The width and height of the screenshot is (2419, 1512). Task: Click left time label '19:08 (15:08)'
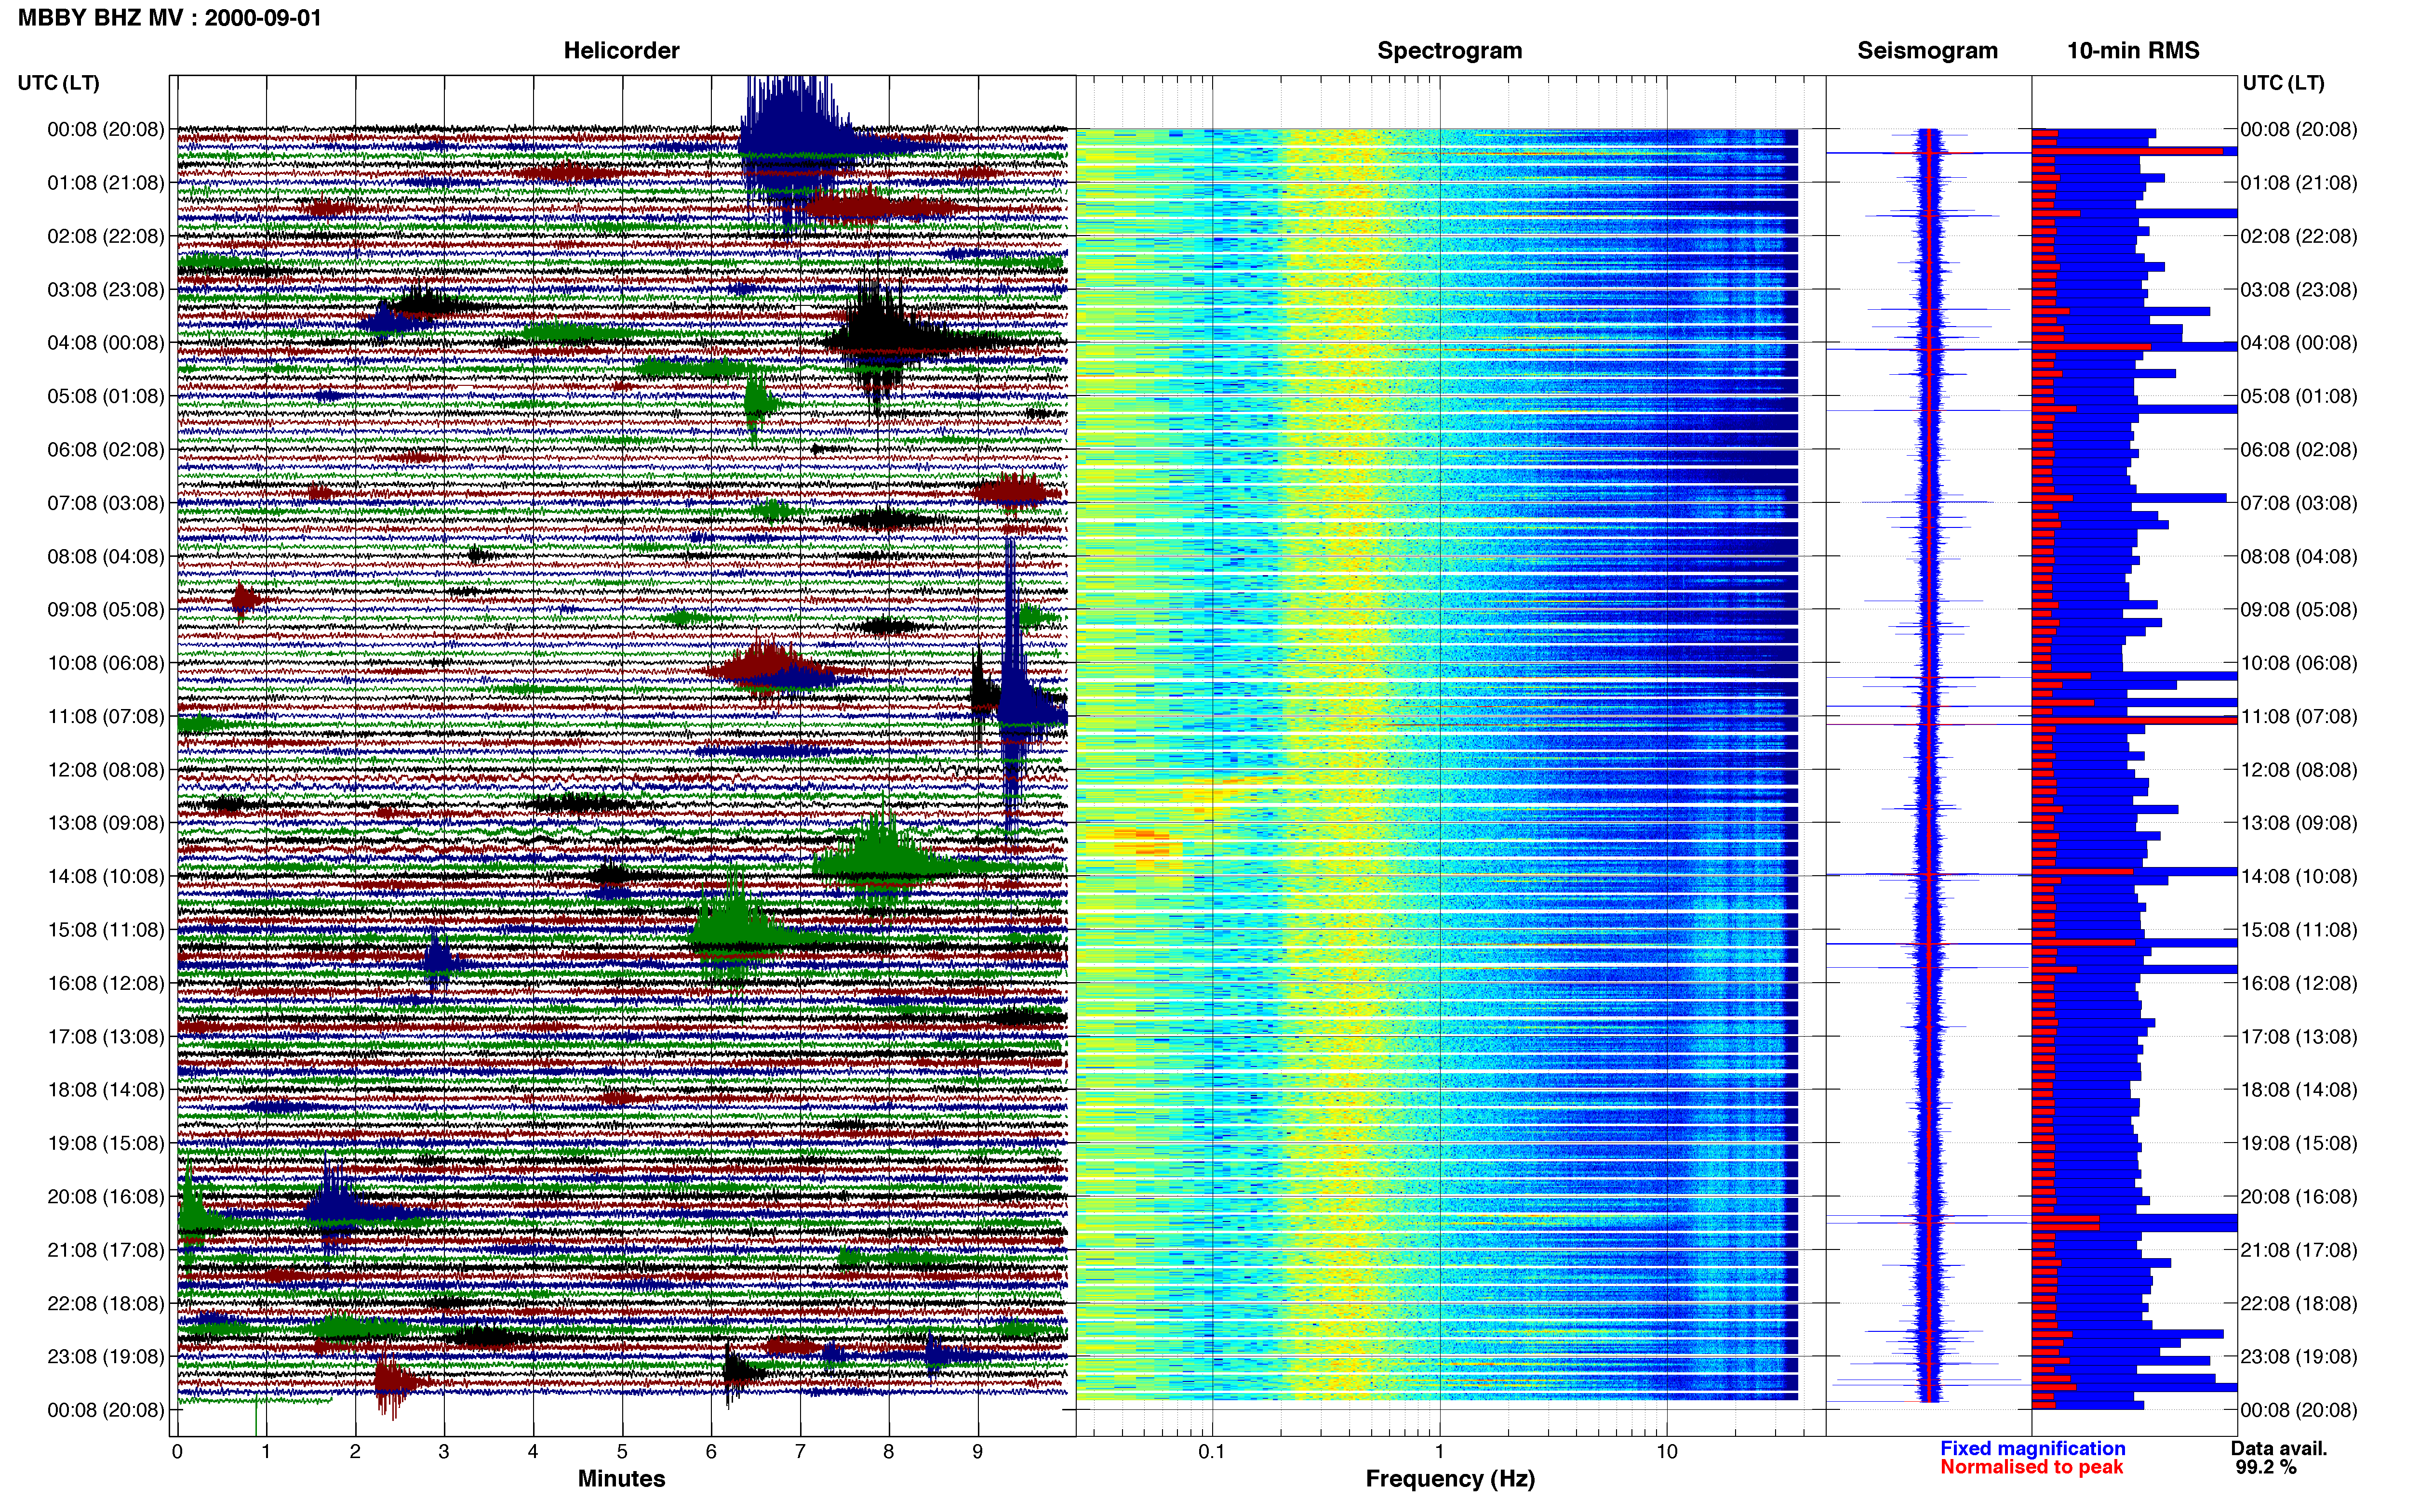[x=105, y=1143]
